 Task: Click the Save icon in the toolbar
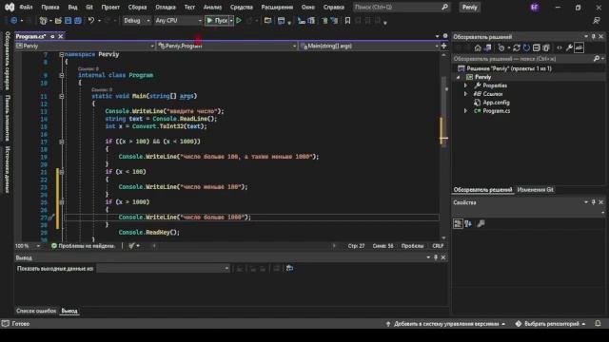coord(68,21)
